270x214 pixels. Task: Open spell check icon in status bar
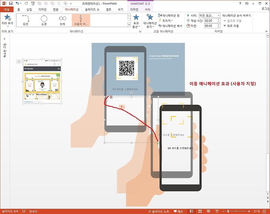[x=24, y=211]
